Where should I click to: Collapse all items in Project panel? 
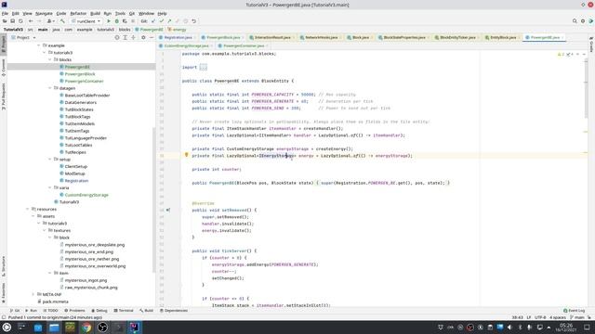(133, 37)
